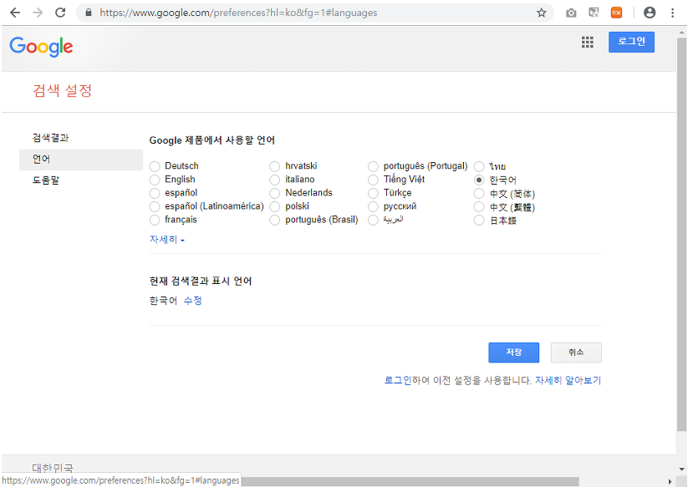Screen dimensions: 688x487
Task: Cancel changes with 취소 button
Action: coord(576,353)
